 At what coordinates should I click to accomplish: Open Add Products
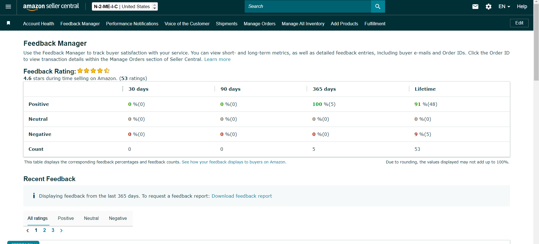(344, 24)
